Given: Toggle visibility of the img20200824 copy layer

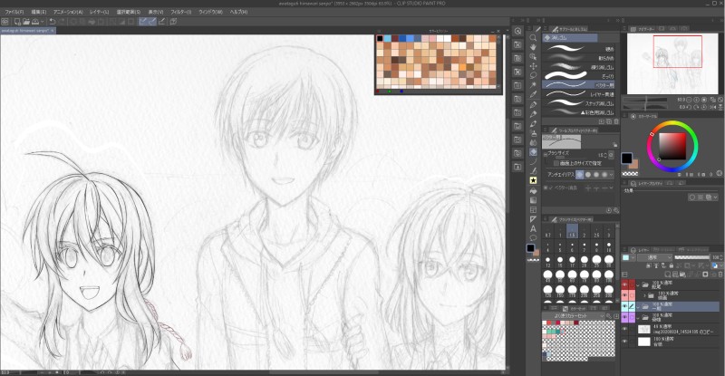Looking at the screenshot, I should (x=624, y=329).
